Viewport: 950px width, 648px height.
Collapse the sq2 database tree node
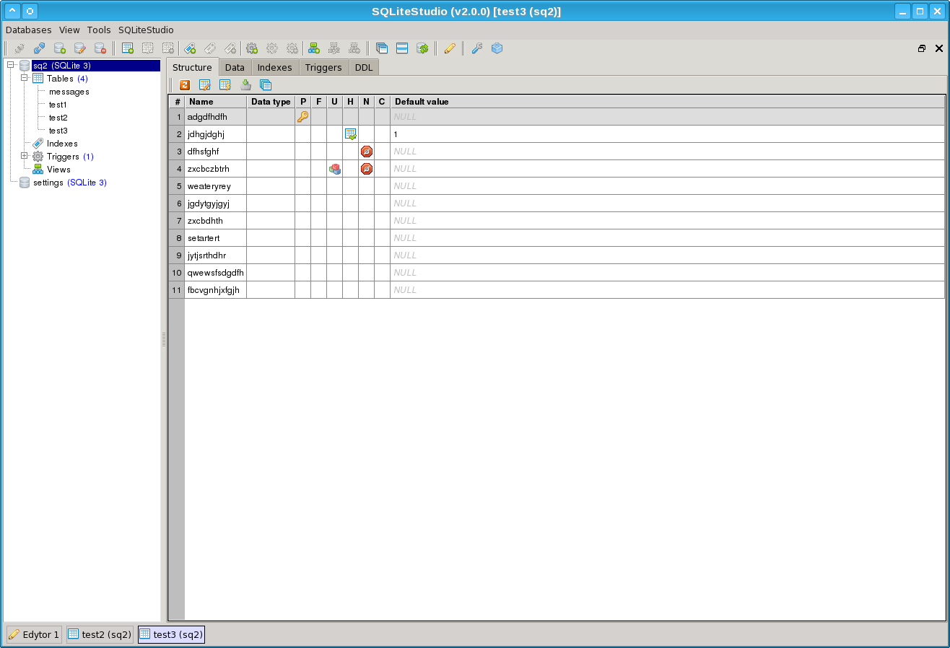point(11,65)
